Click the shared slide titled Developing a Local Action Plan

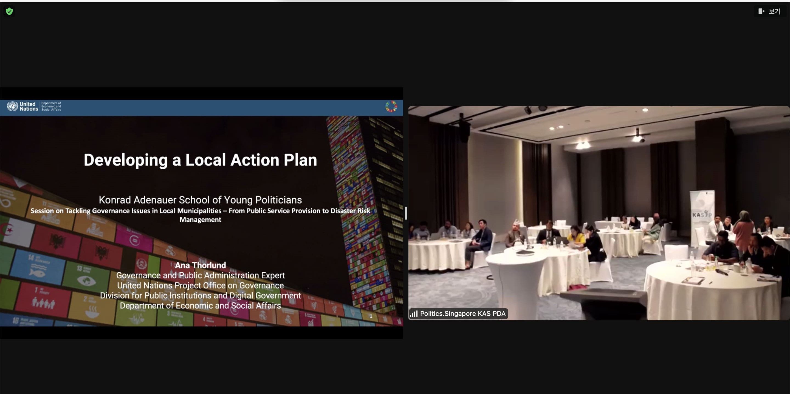click(202, 213)
